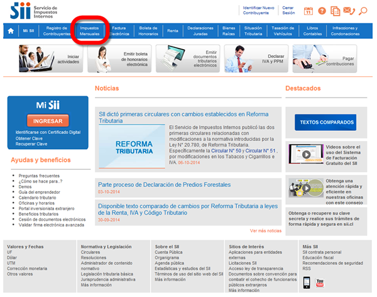Open Mi SII menu item
Viewport: 377px width, 297px height.
[28, 31]
